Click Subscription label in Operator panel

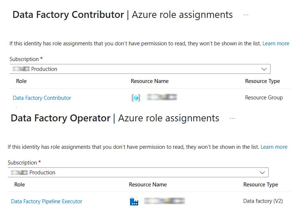[22, 163]
